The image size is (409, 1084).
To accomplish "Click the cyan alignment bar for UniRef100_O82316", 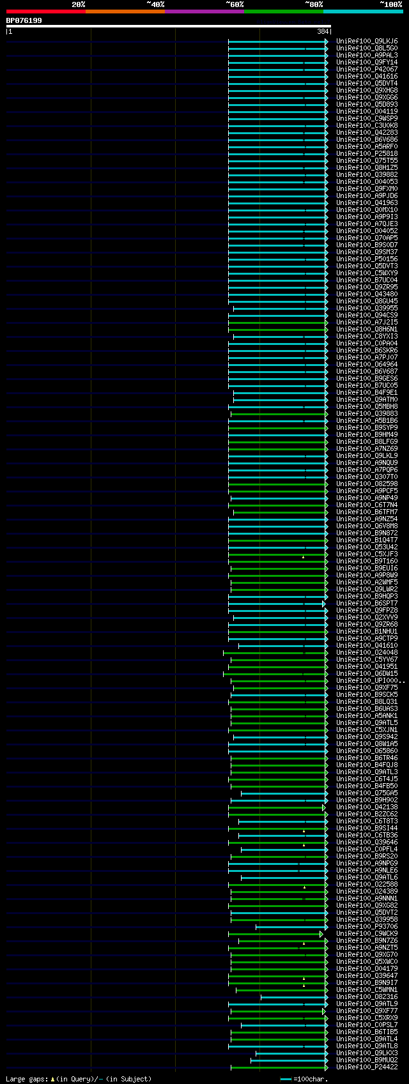I will [294, 996].
